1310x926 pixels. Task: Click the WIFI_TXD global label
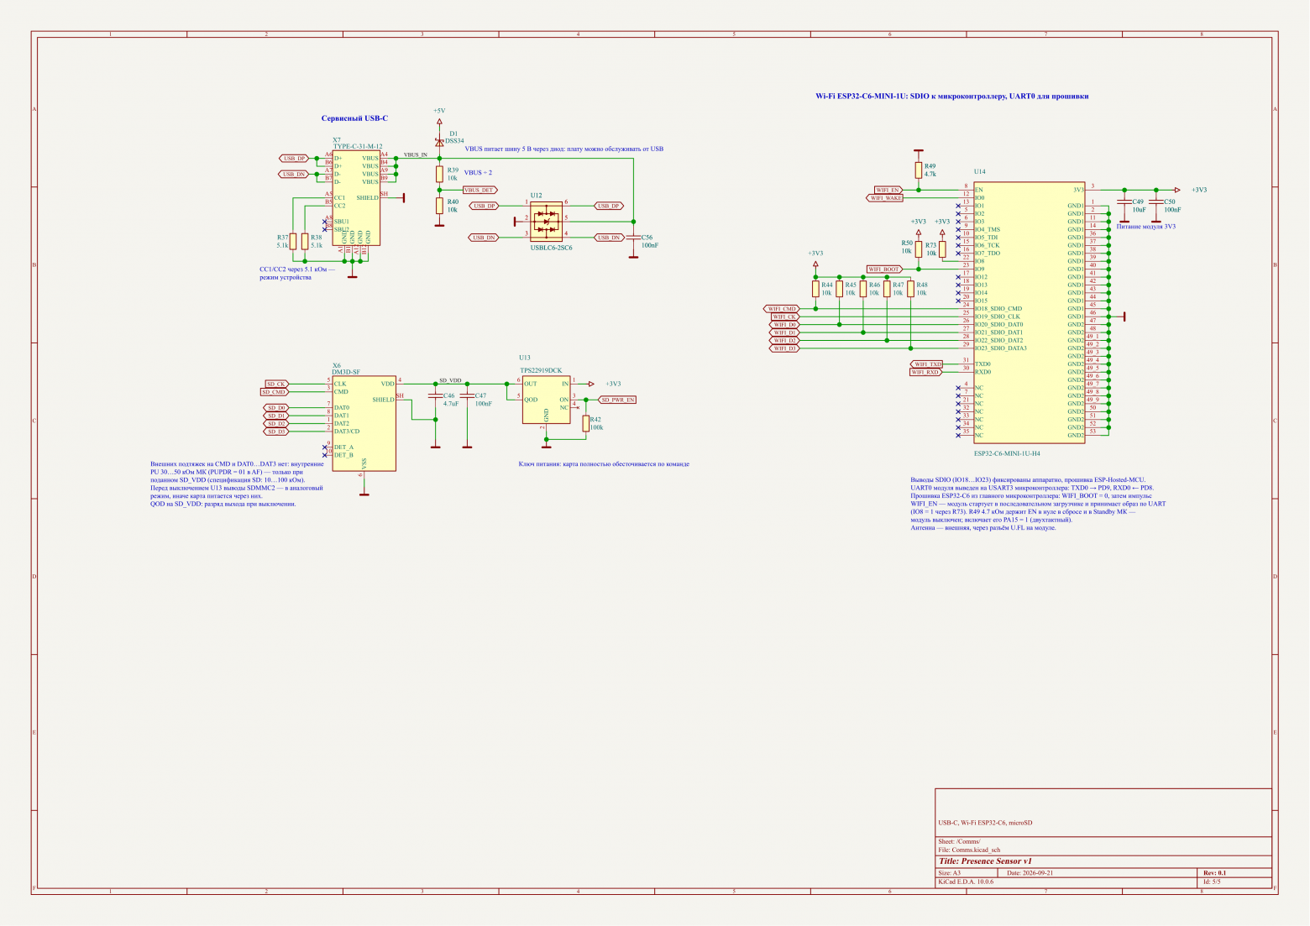[x=927, y=364]
